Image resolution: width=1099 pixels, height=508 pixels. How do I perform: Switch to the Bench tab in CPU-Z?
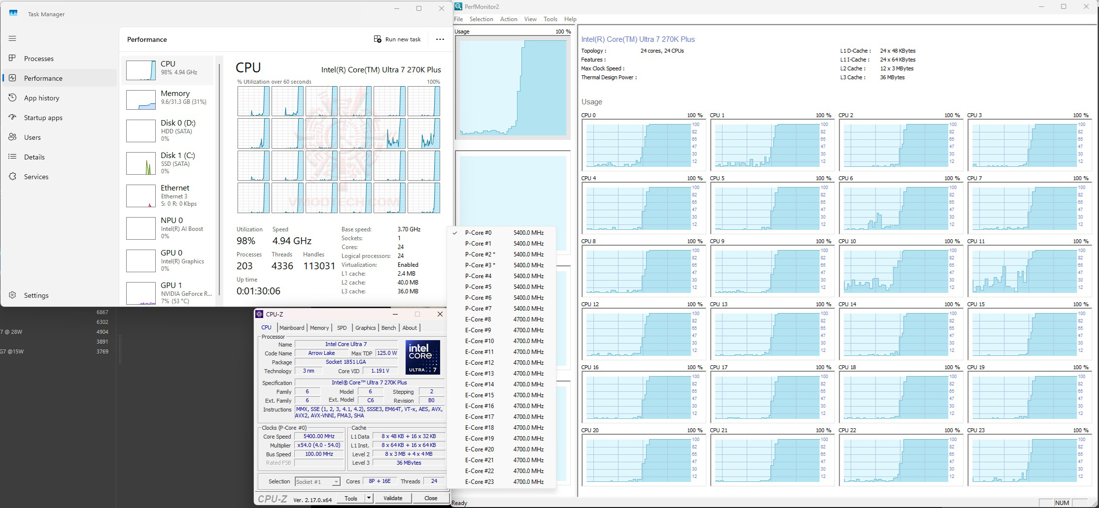388,328
